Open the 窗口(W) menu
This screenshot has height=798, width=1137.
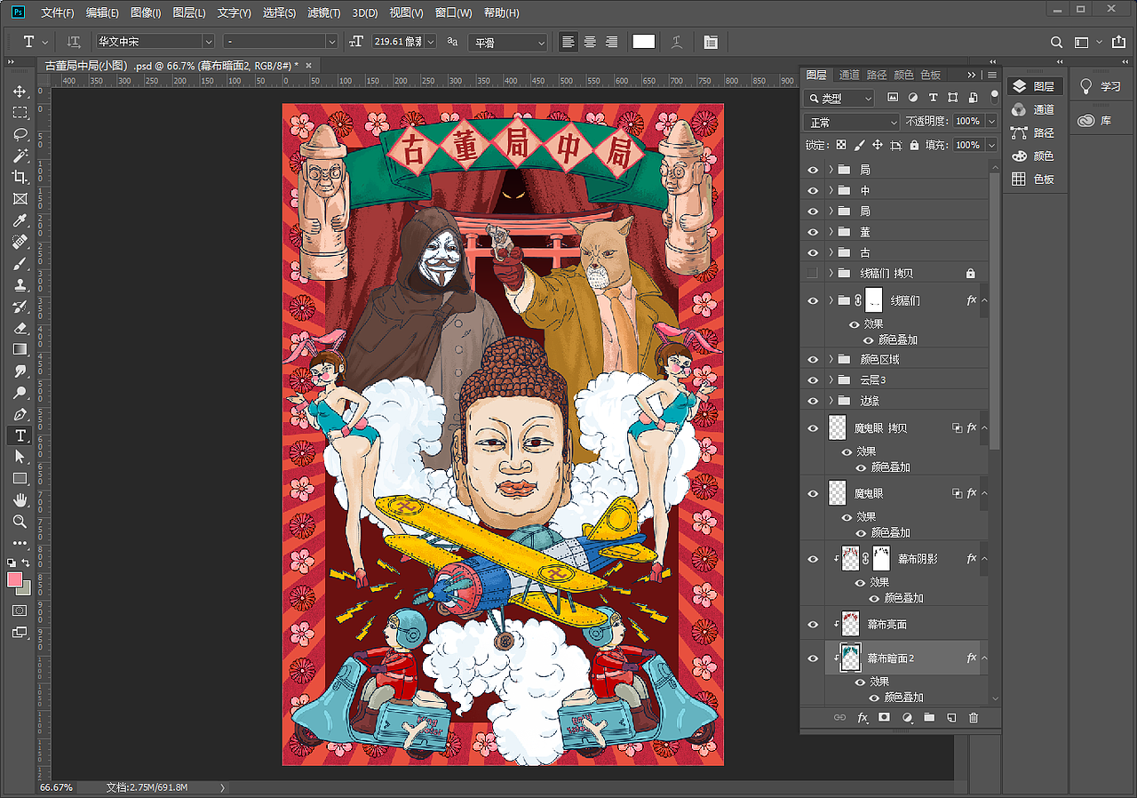[454, 13]
